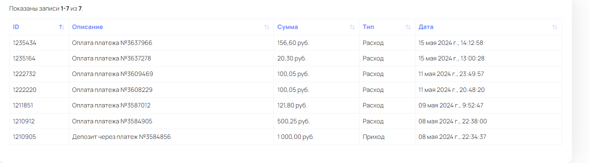589x163 pixels.
Task: Select the Дата column header text
Action: [426, 27]
